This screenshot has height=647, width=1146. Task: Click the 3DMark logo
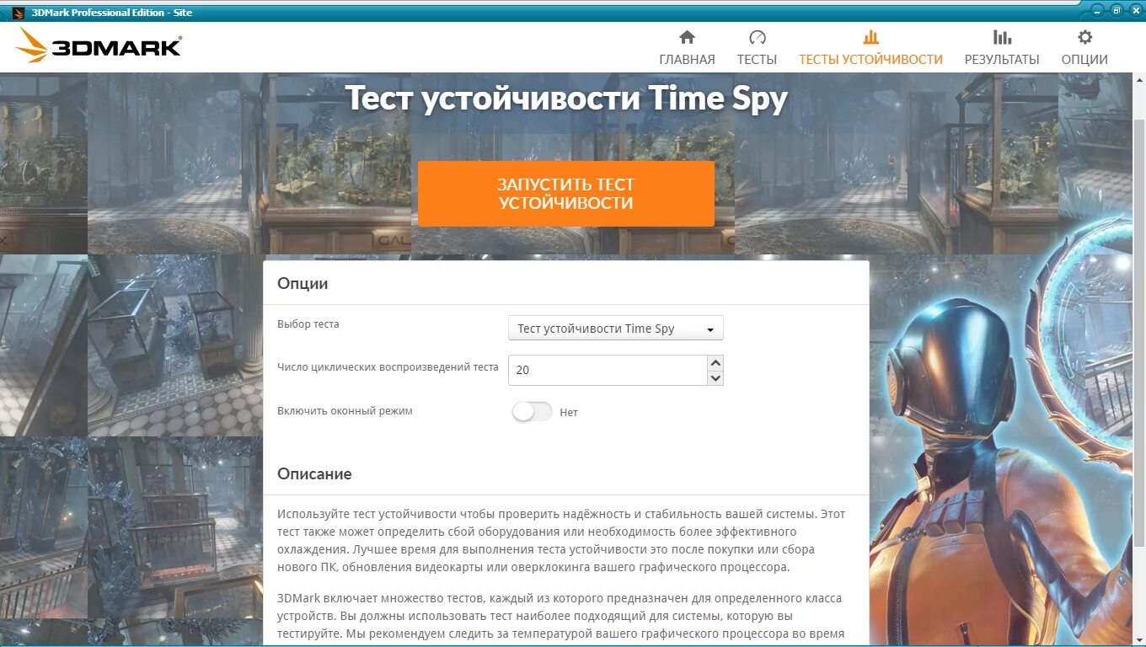[x=99, y=45]
